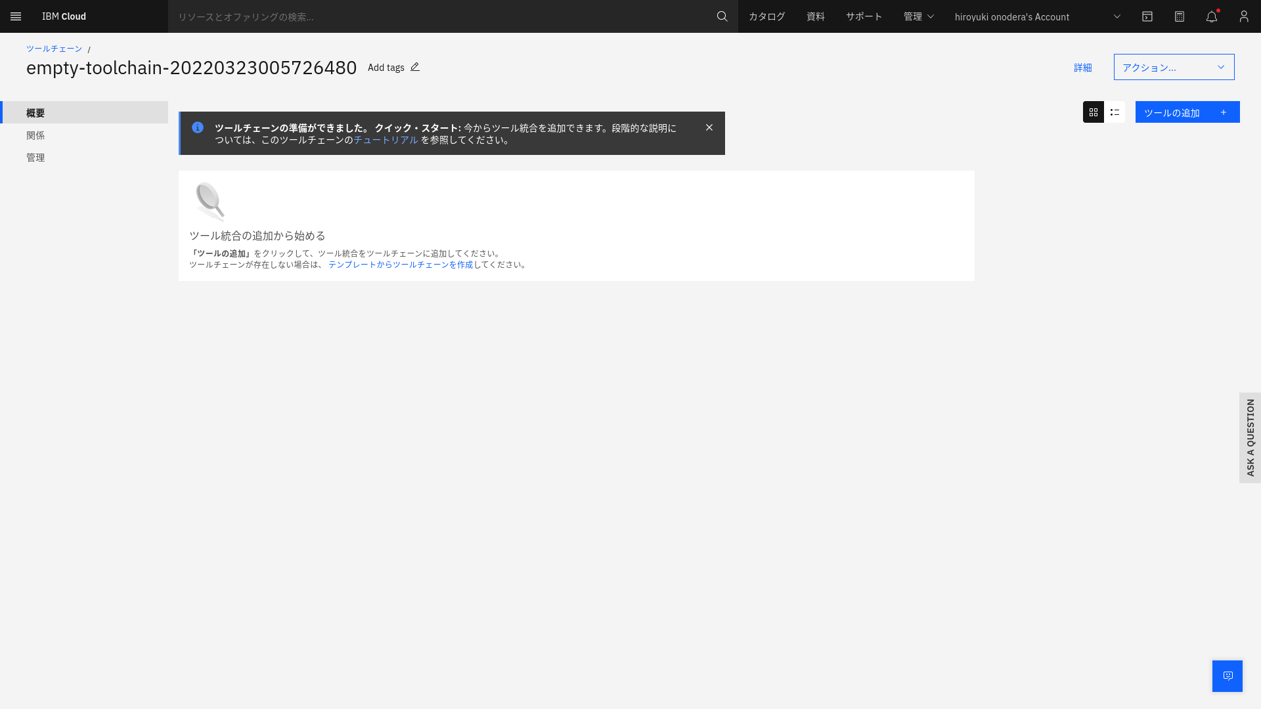View notifications via the bell icon

[1211, 16]
